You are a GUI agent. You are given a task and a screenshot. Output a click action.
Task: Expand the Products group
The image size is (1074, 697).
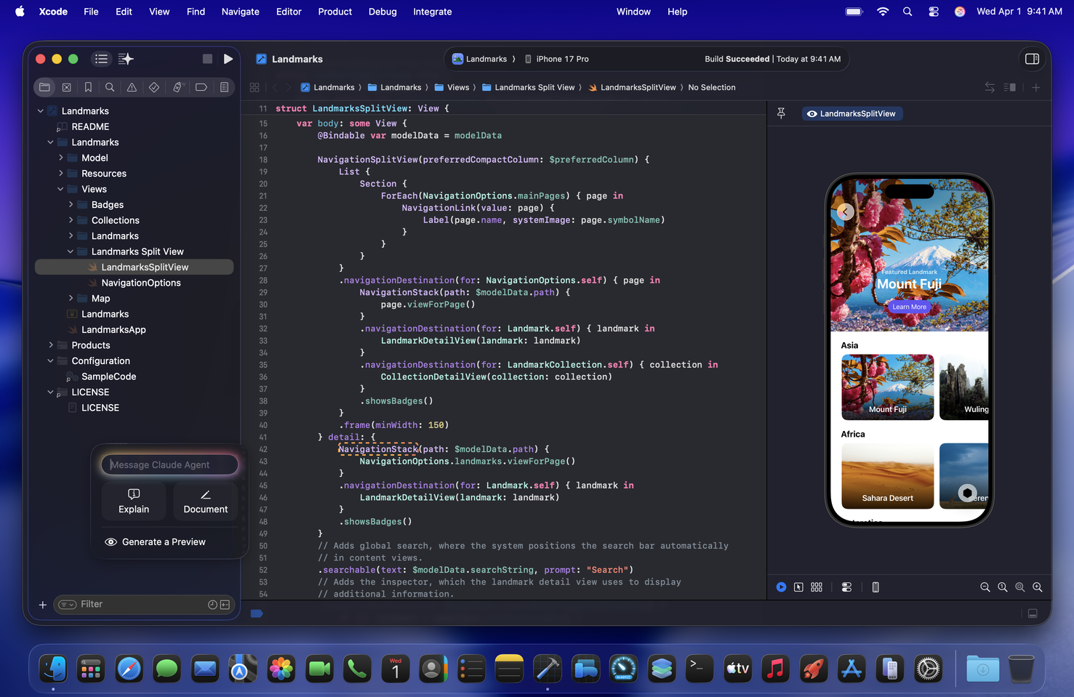51,345
